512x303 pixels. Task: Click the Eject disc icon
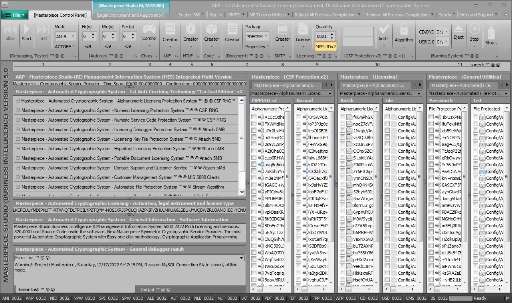point(458,30)
